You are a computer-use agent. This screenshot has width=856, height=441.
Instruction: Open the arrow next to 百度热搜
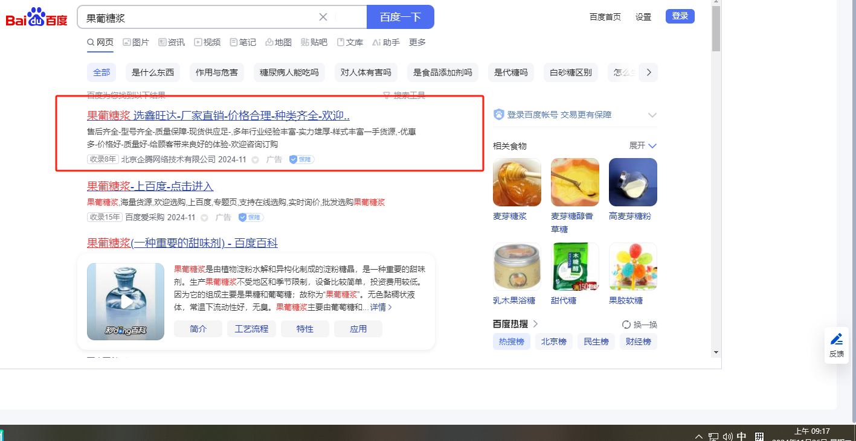pyautogui.click(x=535, y=325)
